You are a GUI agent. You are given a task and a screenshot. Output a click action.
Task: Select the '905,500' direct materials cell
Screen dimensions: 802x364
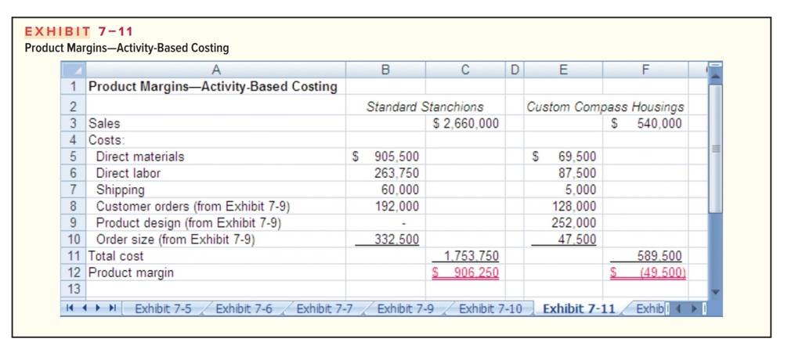pos(385,157)
